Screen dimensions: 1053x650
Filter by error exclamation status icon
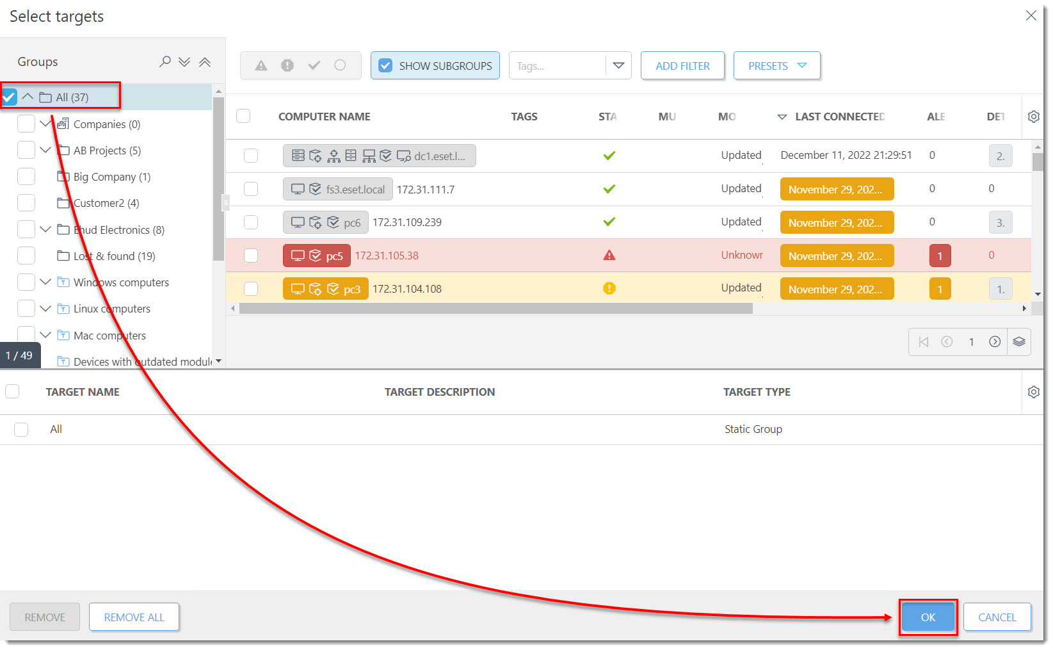click(287, 65)
